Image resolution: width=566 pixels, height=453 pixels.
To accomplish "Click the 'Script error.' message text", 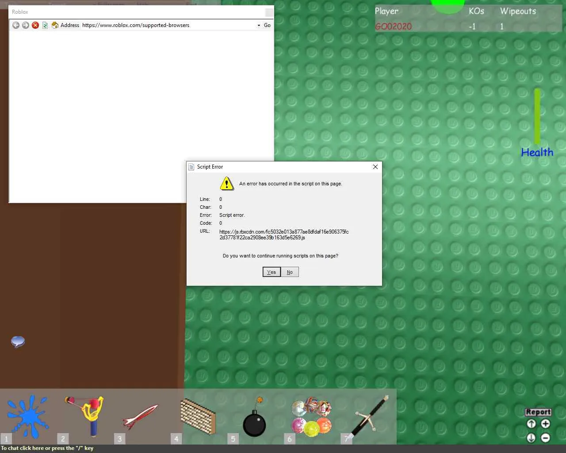I will (x=232, y=215).
